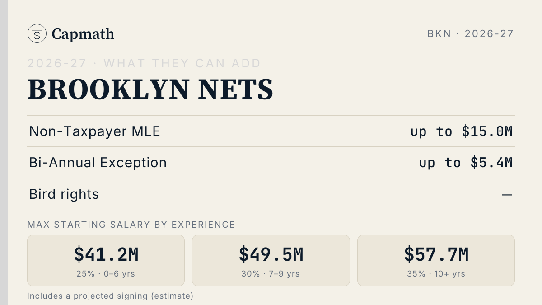Click the up to $5.4M amount

pyautogui.click(x=466, y=163)
